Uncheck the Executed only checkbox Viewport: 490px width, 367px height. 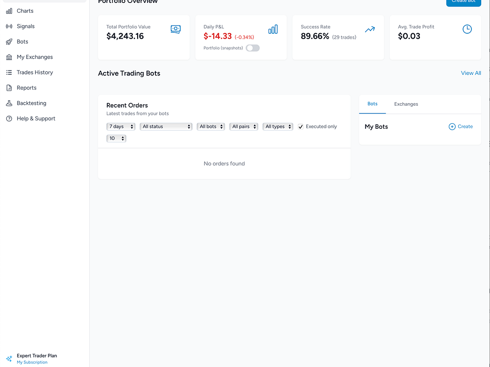click(301, 127)
